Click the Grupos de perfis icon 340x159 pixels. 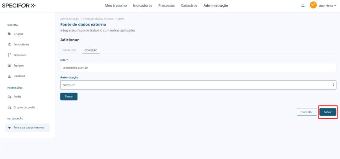(x=9, y=107)
